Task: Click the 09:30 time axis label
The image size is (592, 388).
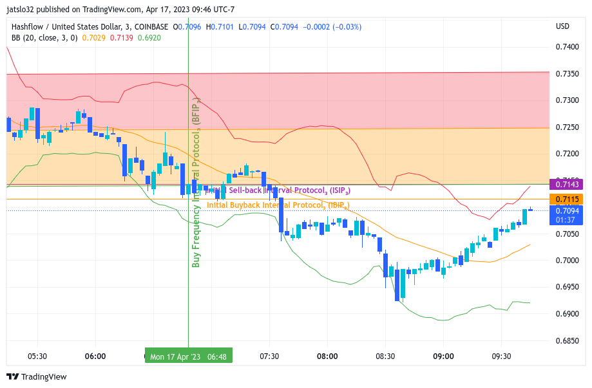Action: (x=501, y=356)
